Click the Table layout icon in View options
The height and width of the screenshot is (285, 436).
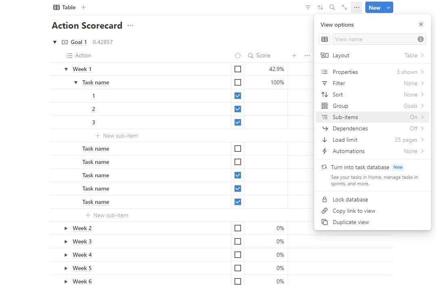pyautogui.click(x=325, y=39)
